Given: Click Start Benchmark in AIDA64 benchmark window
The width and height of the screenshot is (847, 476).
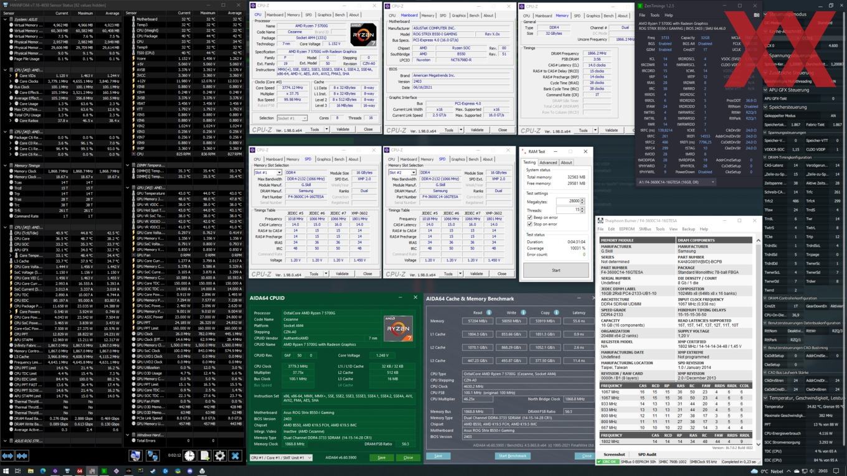Looking at the screenshot, I should pyautogui.click(x=513, y=456).
